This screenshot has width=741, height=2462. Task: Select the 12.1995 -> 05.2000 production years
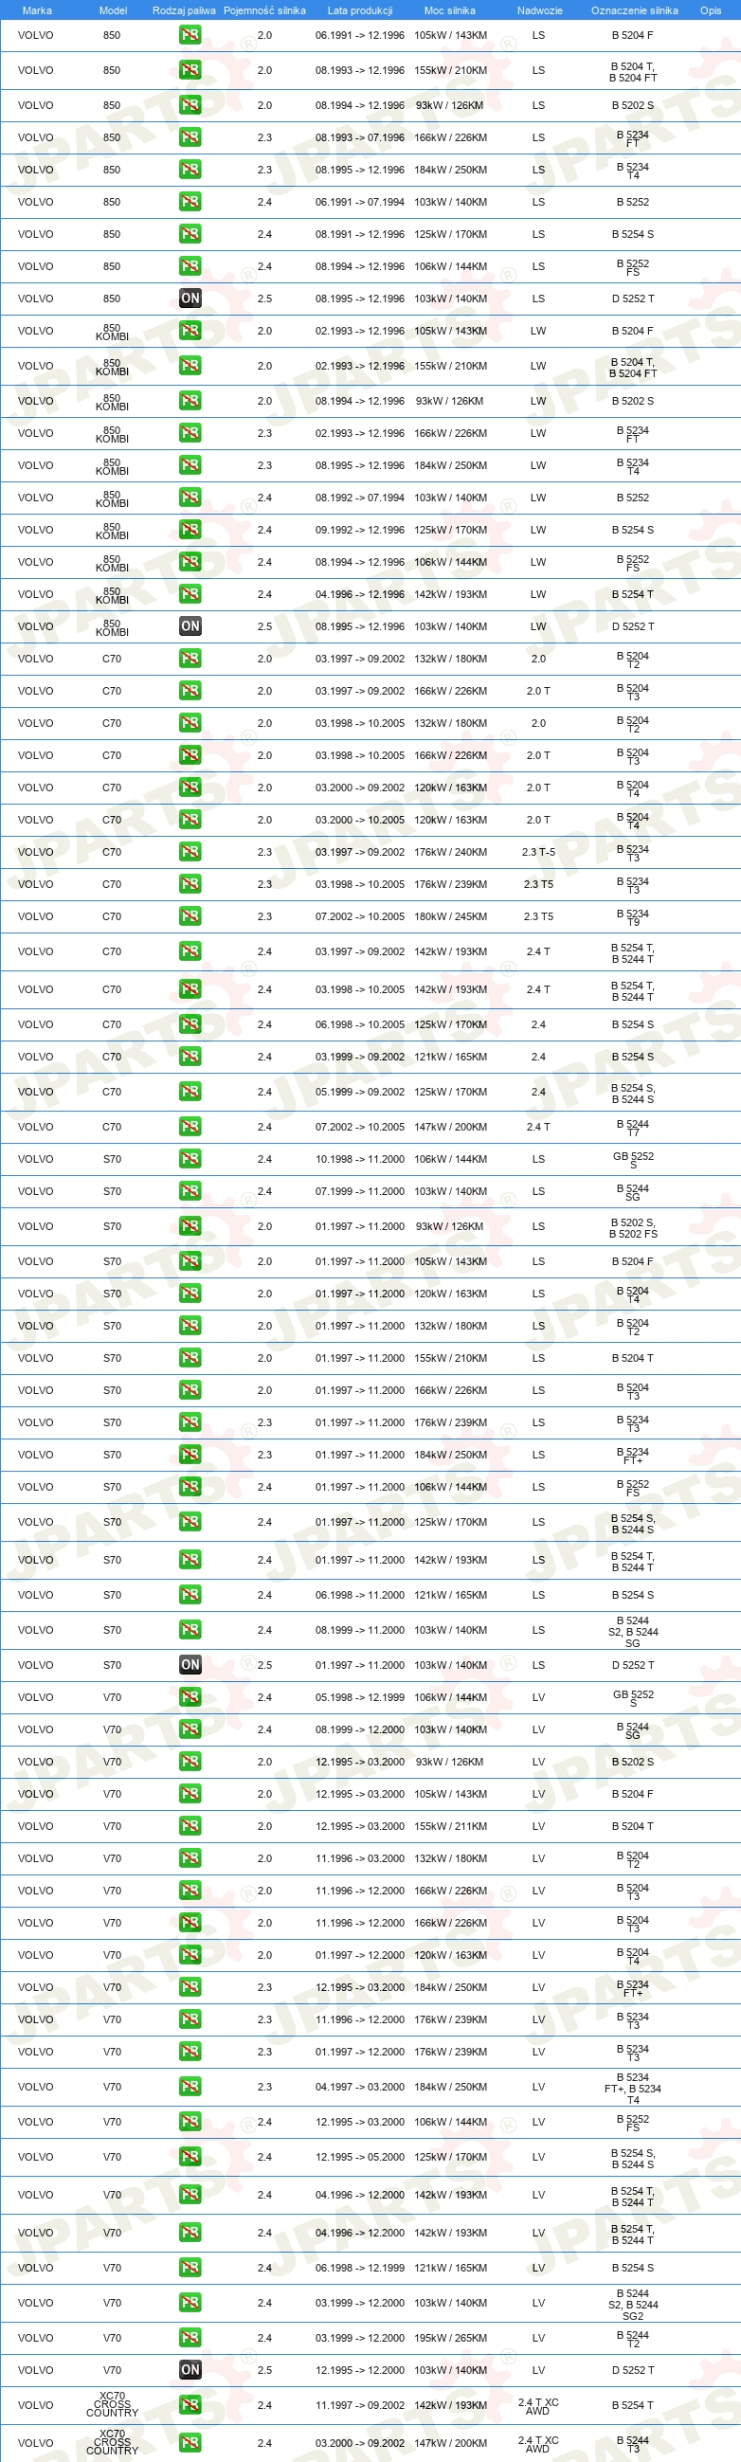pos(359,2156)
